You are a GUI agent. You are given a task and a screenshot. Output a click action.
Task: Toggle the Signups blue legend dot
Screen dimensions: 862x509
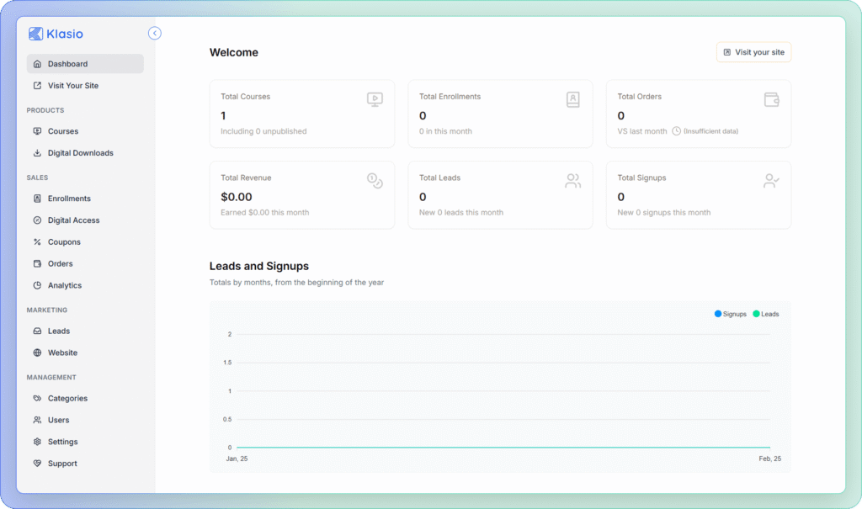[717, 314]
